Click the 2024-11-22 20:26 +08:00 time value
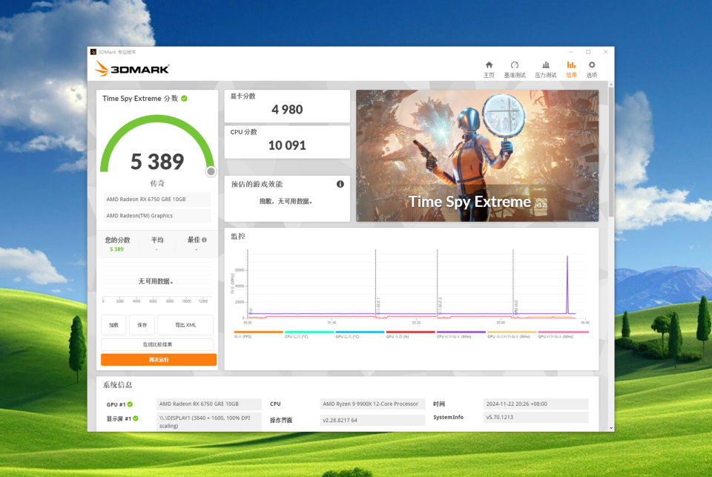 click(535, 404)
